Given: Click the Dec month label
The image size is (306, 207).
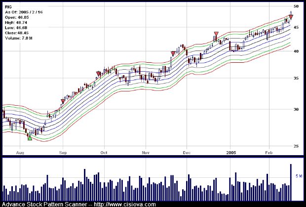Looking at the screenshot, I should click(x=187, y=153).
